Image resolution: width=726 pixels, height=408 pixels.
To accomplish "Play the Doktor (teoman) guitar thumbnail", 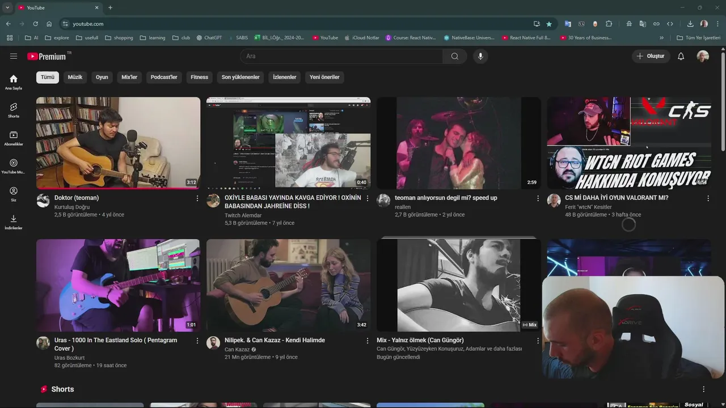I will pyautogui.click(x=118, y=143).
